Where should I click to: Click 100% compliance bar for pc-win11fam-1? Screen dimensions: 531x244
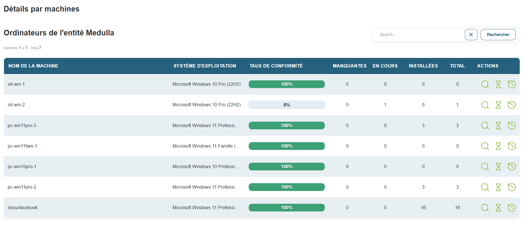point(286,146)
